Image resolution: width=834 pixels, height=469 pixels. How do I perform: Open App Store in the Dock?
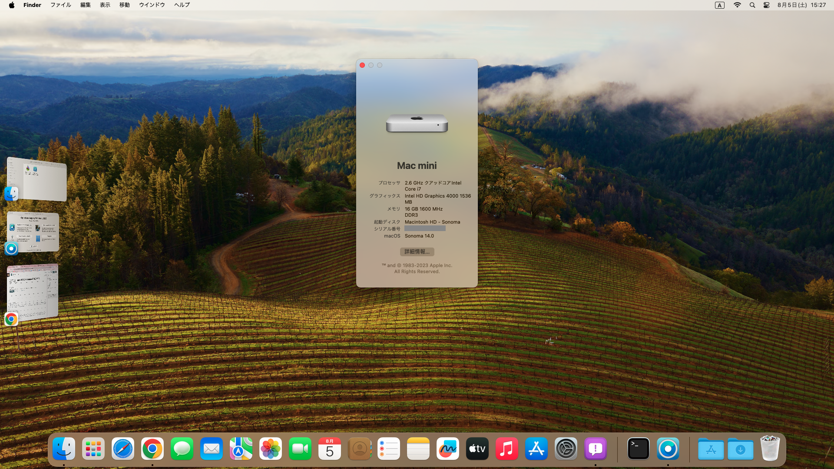click(536, 449)
